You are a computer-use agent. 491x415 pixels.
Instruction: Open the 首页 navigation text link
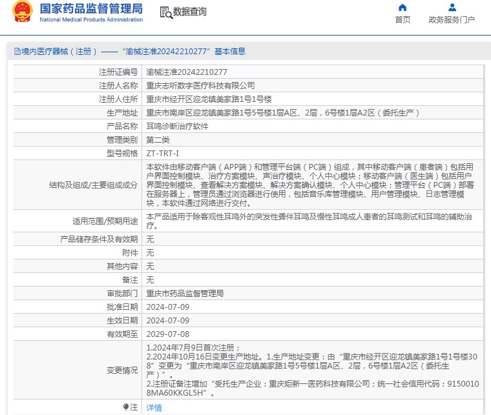pos(402,20)
